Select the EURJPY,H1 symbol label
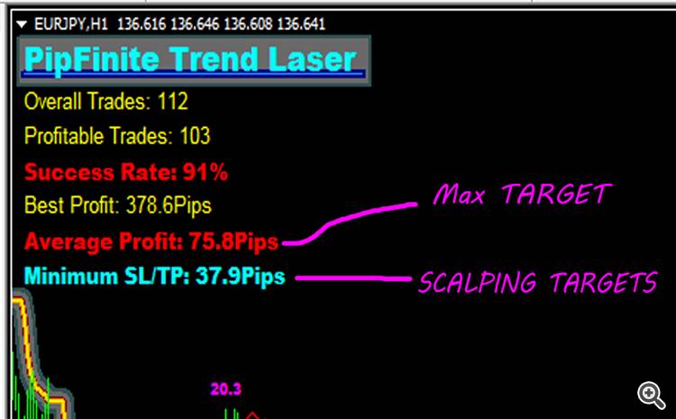 tap(71, 23)
